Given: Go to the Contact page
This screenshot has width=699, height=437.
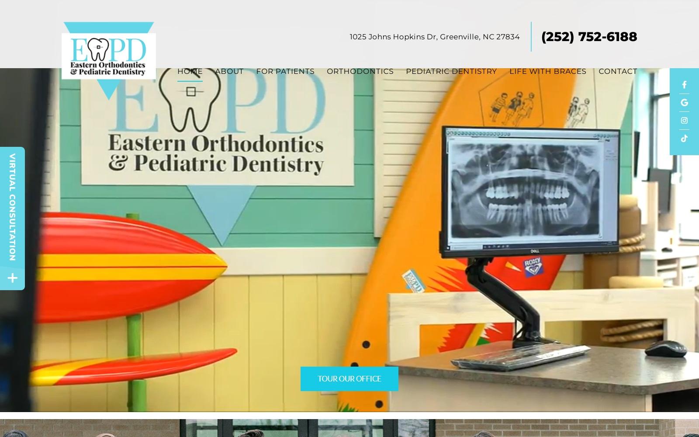Looking at the screenshot, I should (618, 71).
